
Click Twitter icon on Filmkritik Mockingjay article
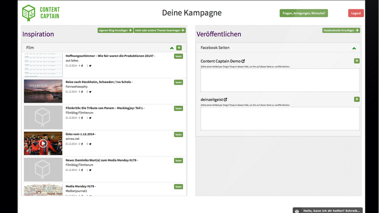pos(90,118)
